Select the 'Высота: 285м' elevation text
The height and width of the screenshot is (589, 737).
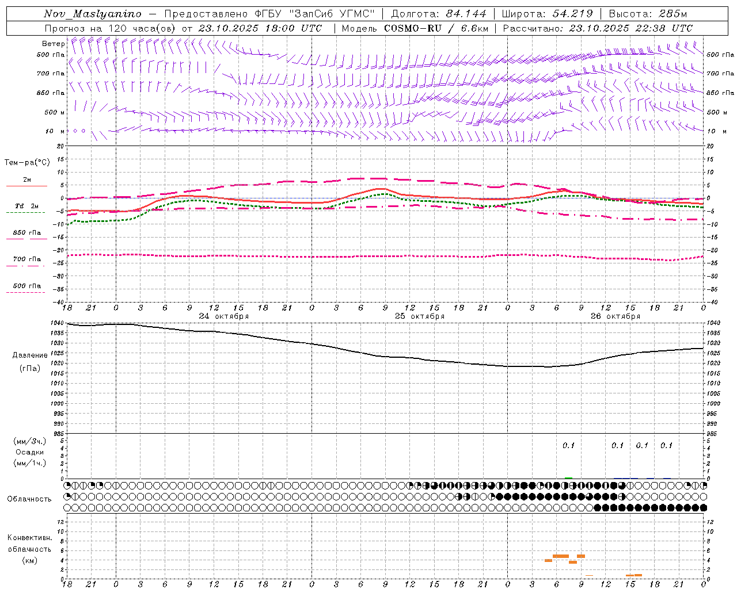coord(648,14)
